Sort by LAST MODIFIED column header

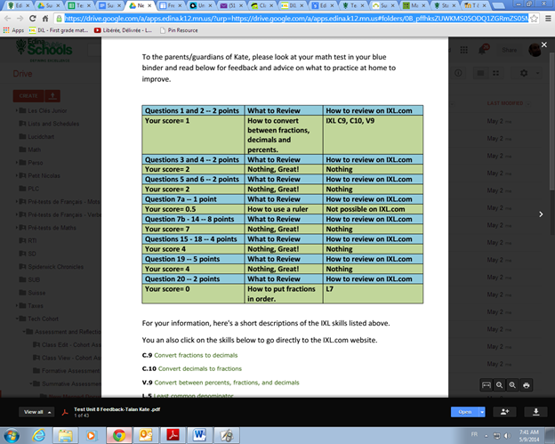tap(505, 103)
